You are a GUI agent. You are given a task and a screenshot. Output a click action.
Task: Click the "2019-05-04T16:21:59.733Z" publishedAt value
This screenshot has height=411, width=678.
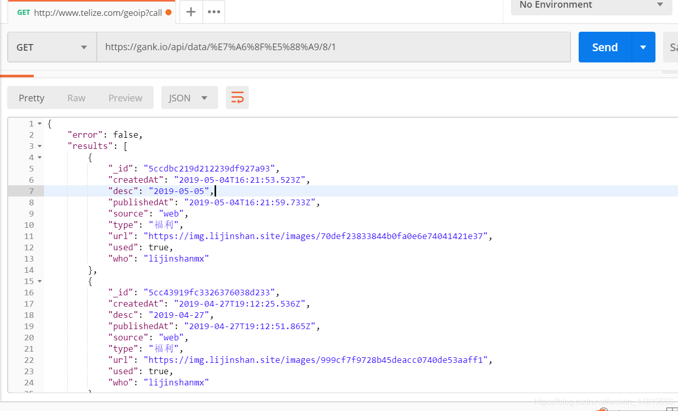(251, 202)
